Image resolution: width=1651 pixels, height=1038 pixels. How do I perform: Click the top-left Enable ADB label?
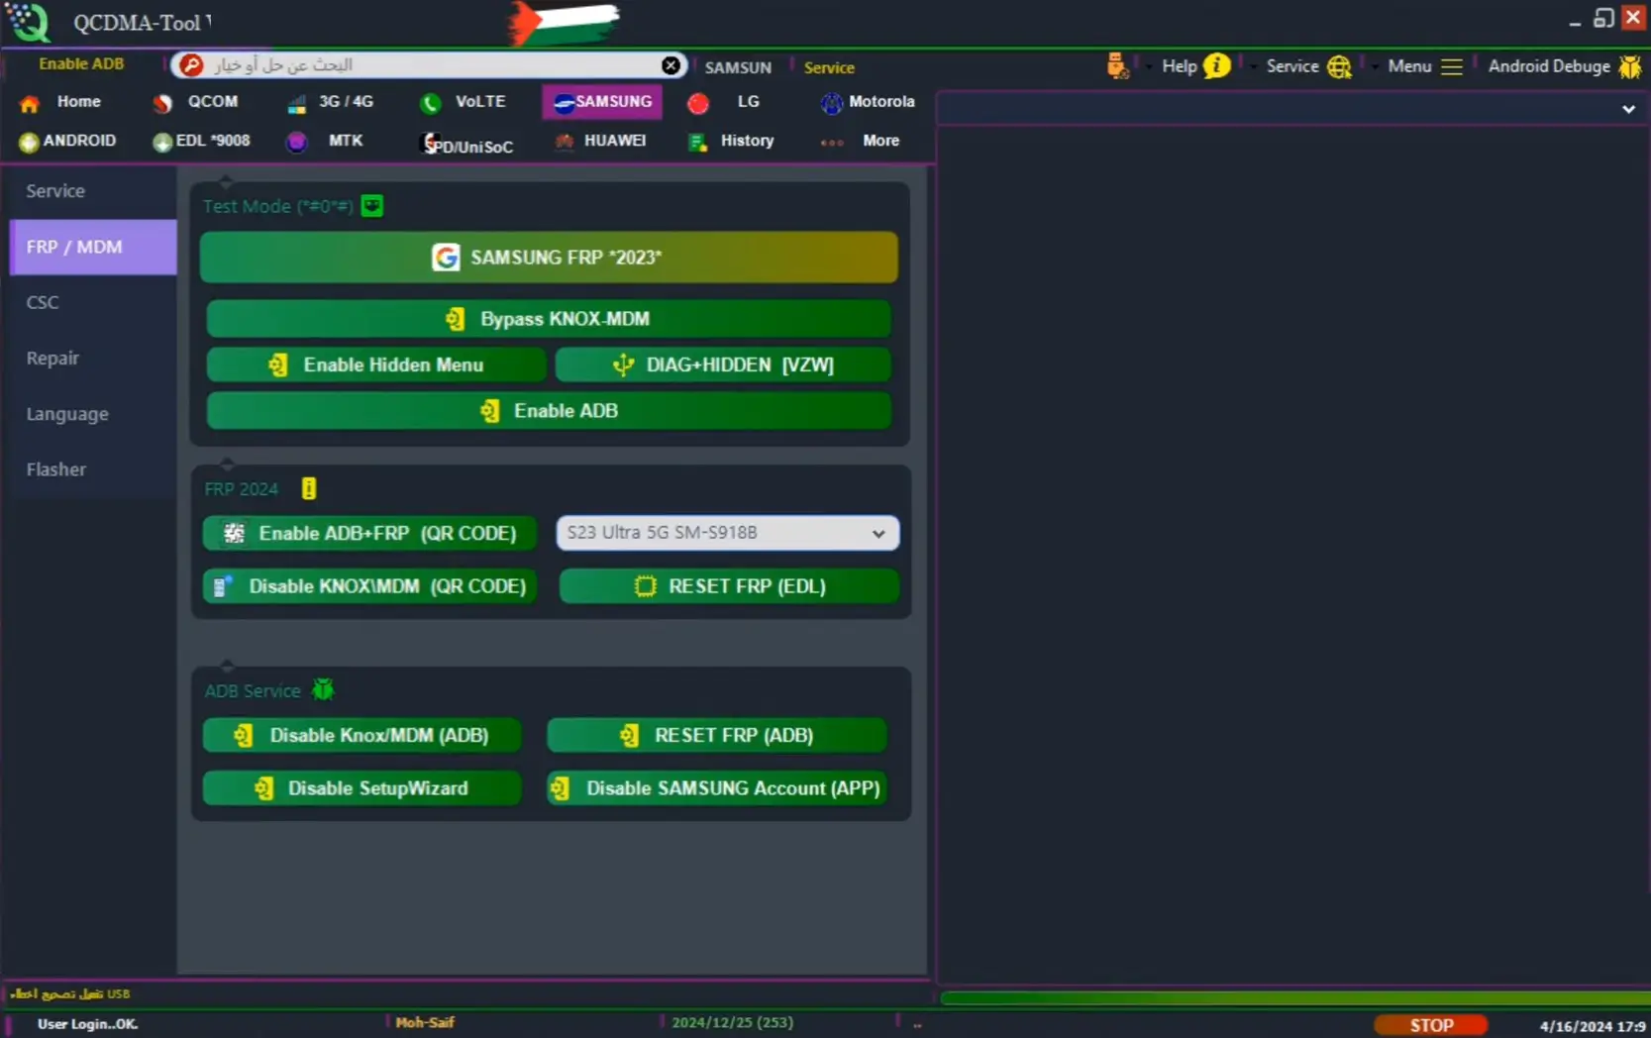81,63
